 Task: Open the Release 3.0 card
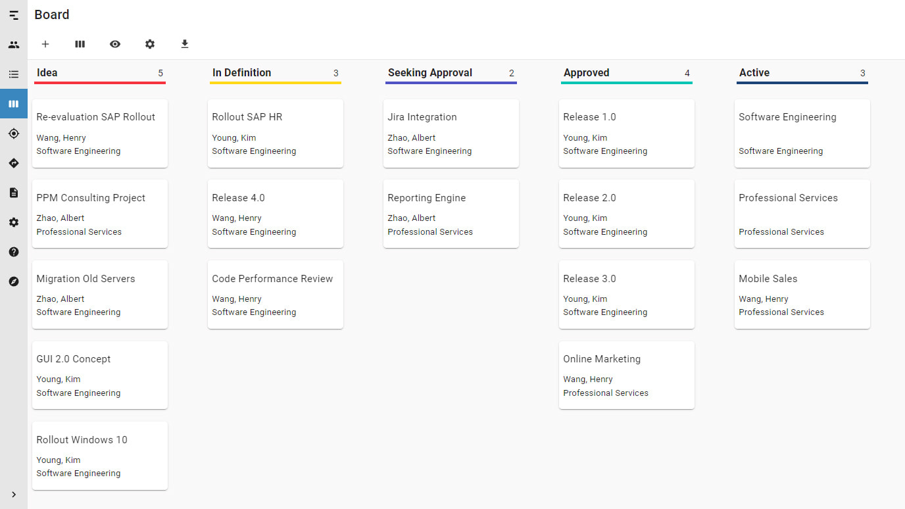click(627, 295)
